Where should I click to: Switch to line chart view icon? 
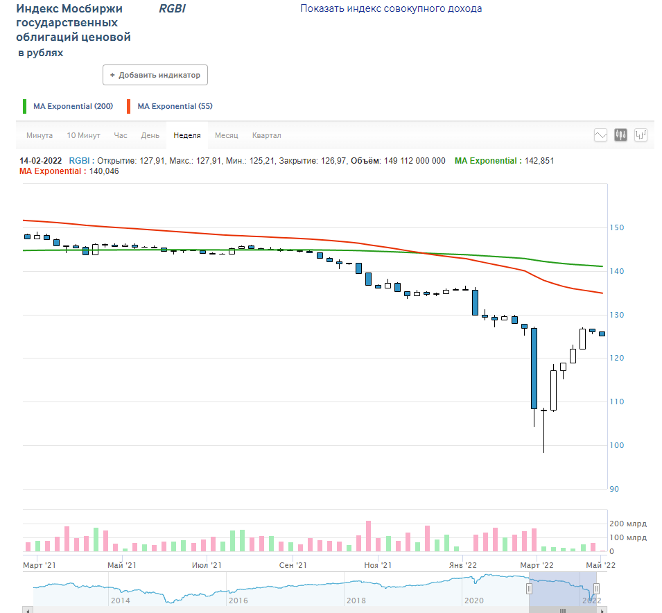pos(600,135)
